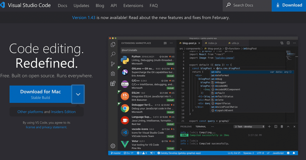Open the Extensions blocks icon
Image resolution: width=306 pixels, height=160 pixels.
pos(113,84)
